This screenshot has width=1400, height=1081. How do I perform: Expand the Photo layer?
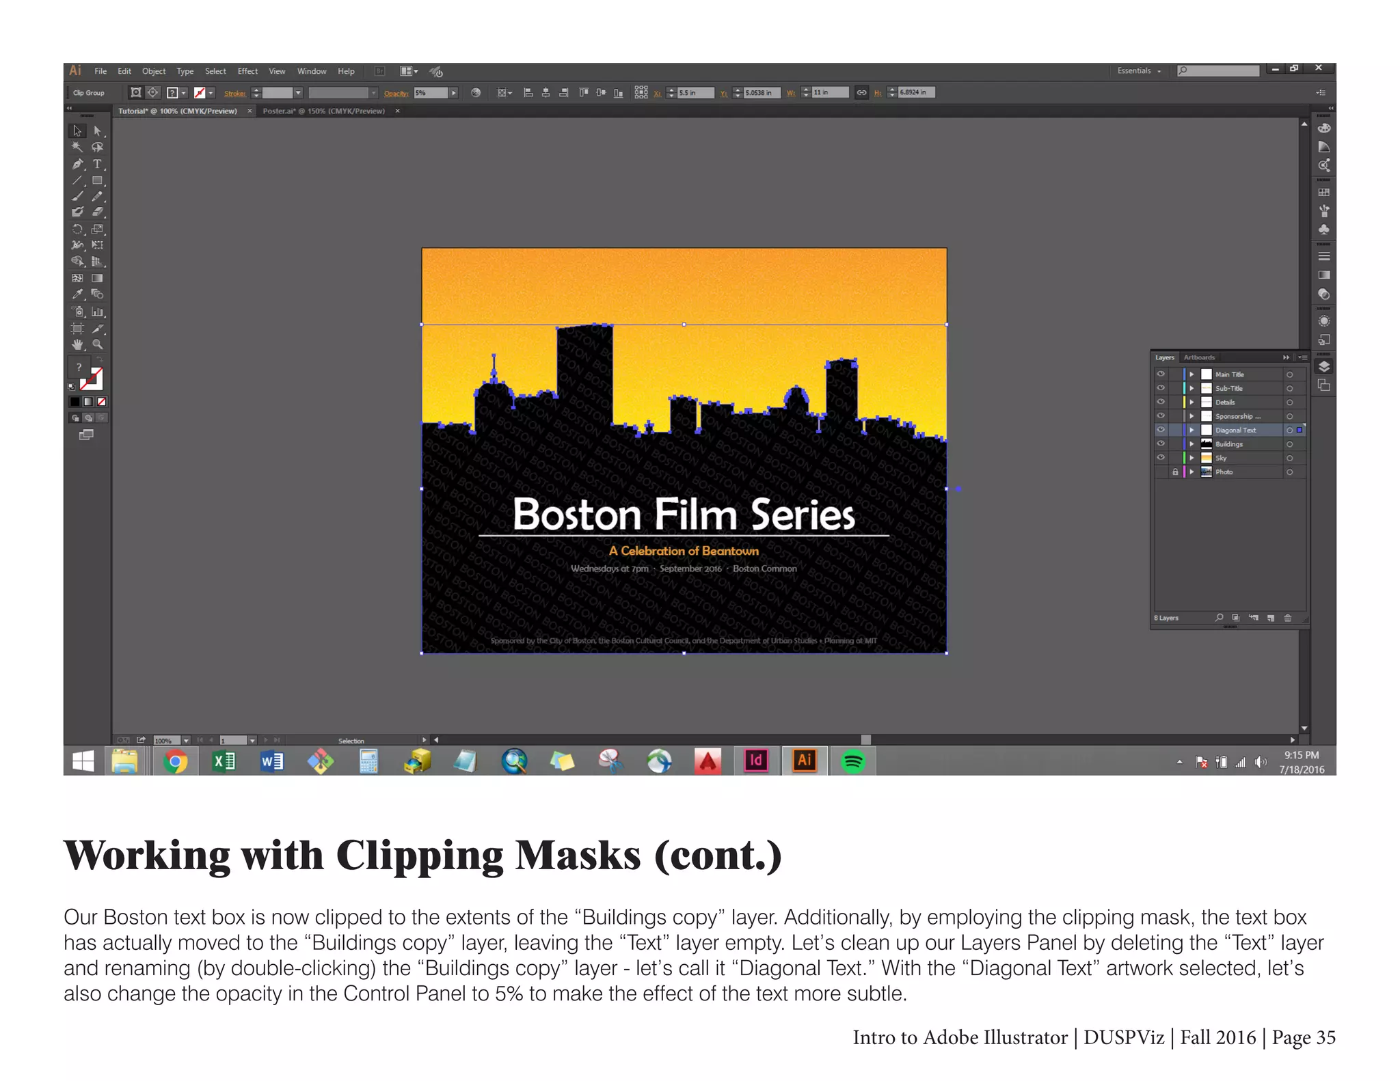point(1192,471)
